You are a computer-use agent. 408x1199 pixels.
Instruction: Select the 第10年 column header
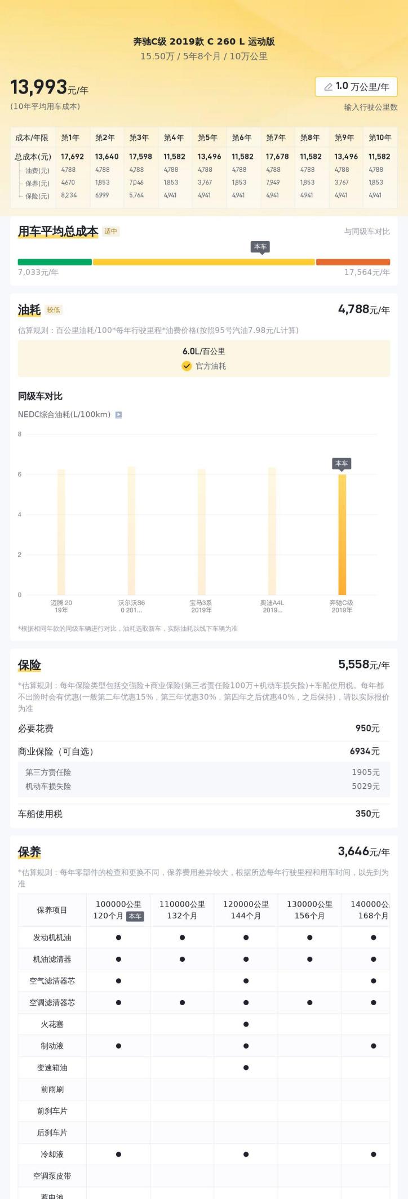point(380,137)
